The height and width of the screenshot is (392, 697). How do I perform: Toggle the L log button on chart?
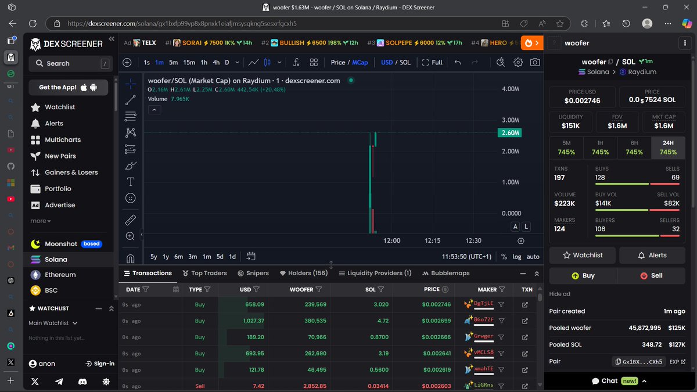(x=526, y=226)
